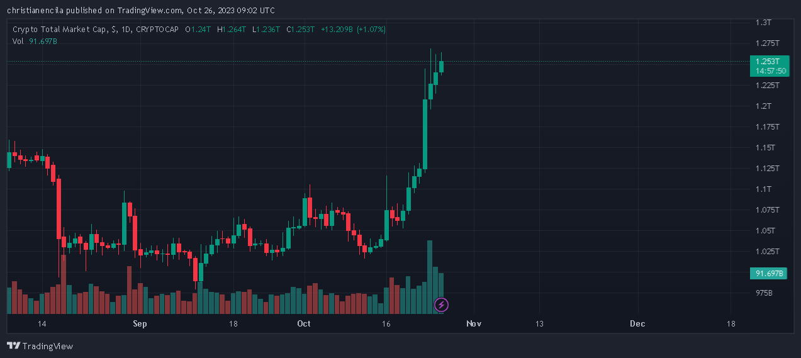Click the O1.24T open value
Screen dimensions: 801x358
(198, 30)
